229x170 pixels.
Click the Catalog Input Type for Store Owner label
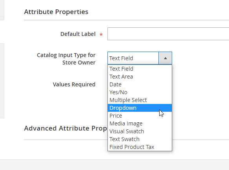(66, 59)
